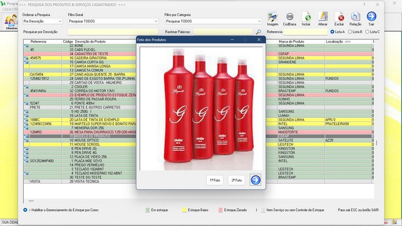Viewport: 402px width, 226px height.
Task: Click the Marca do Produto column header
Action: [x=291, y=42]
